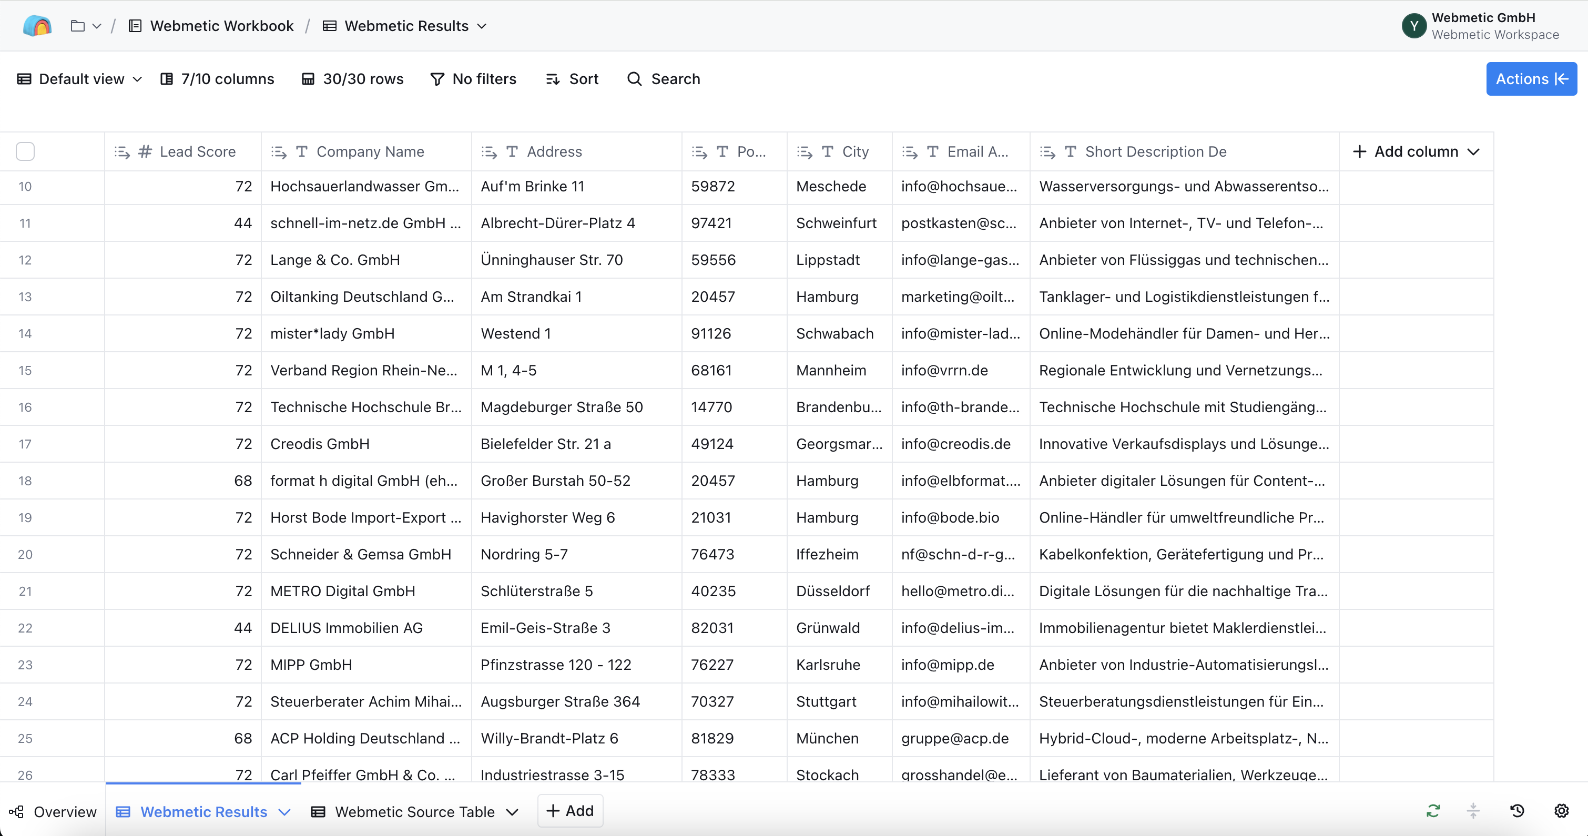Click the rainbow app logo
1588x836 pixels.
click(37, 26)
